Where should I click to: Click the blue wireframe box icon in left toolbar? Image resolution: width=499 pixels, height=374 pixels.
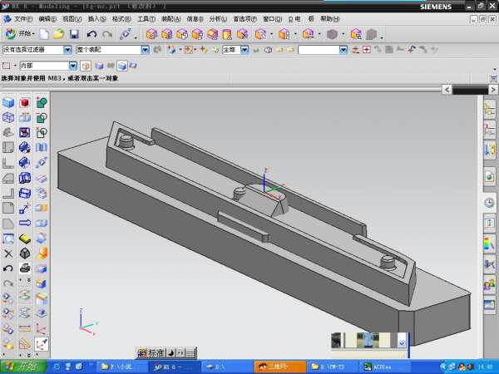[x=8, y=118]
